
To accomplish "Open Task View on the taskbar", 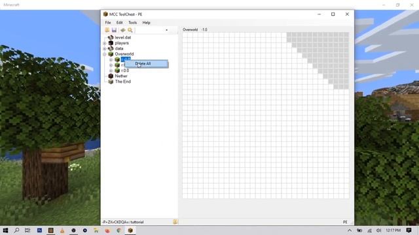I will [27, 230].
